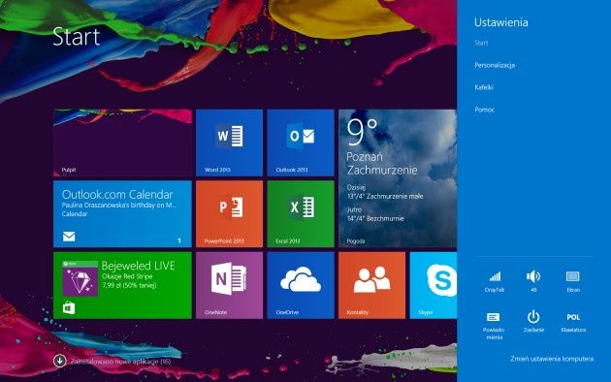Open the PowerPoint 2013 tile

pos(229,213)
